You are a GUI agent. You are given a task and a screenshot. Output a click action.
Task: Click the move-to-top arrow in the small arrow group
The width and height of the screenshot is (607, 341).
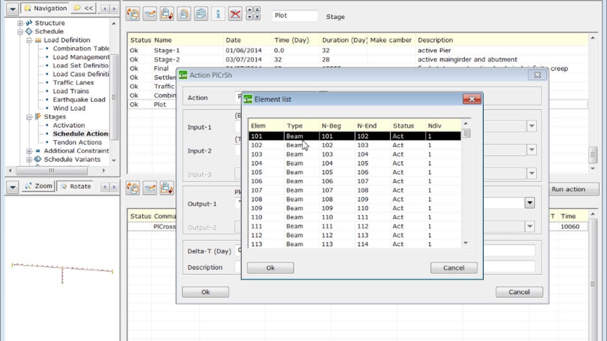coord(257,10)
